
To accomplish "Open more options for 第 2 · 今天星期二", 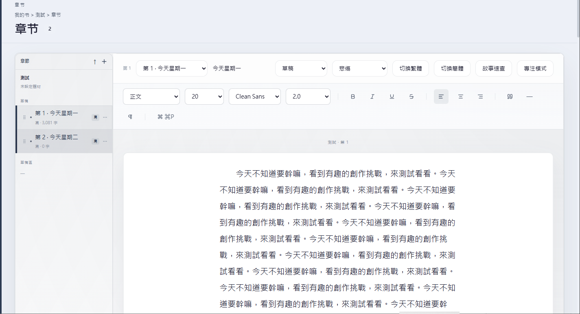I will click(x=105, y=141).
